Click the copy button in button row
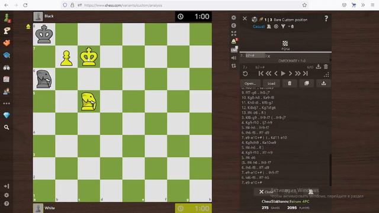 coord(307,83)
